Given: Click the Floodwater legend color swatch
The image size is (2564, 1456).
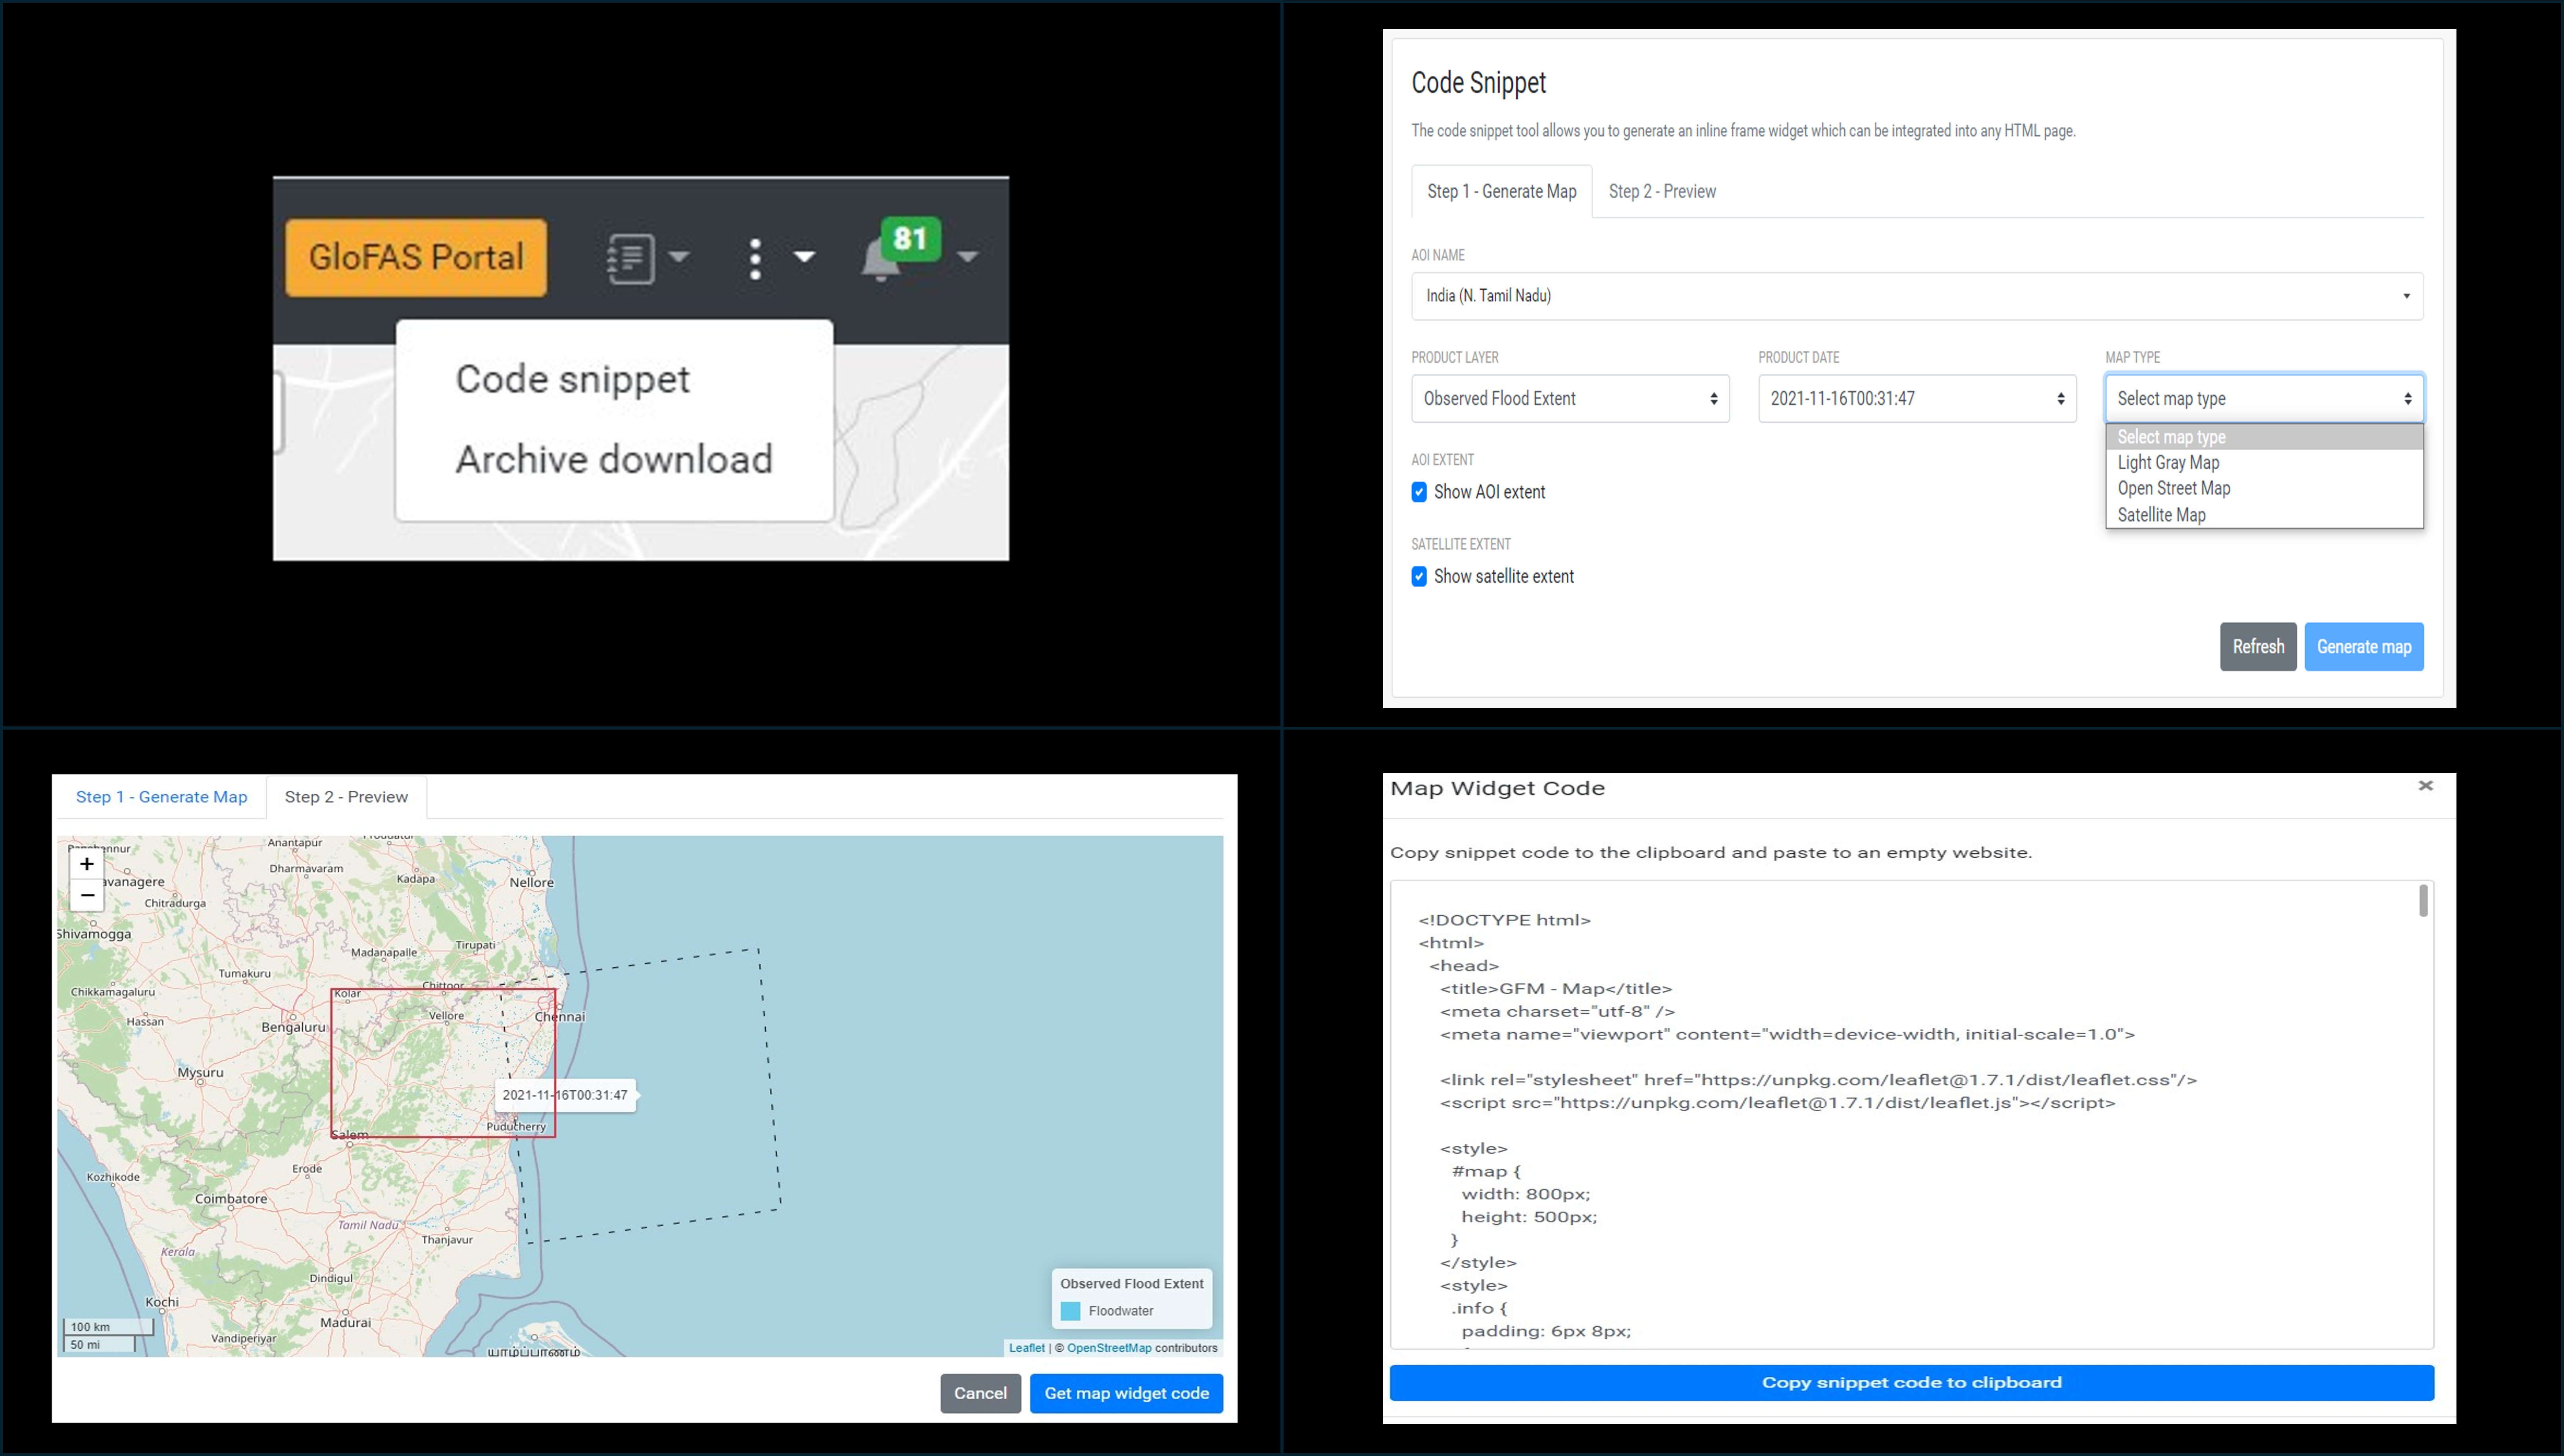Looking at the screenshot, I should pos(1070,1311).
